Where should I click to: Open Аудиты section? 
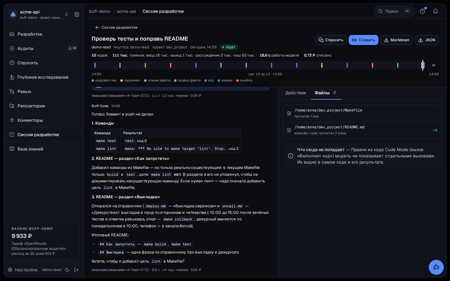click(44, 48)
